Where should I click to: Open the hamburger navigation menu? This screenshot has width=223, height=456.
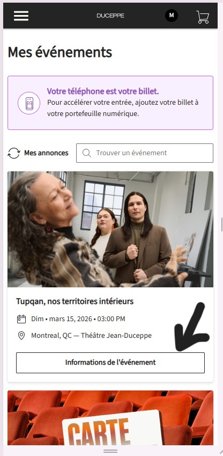coord(21,16)
